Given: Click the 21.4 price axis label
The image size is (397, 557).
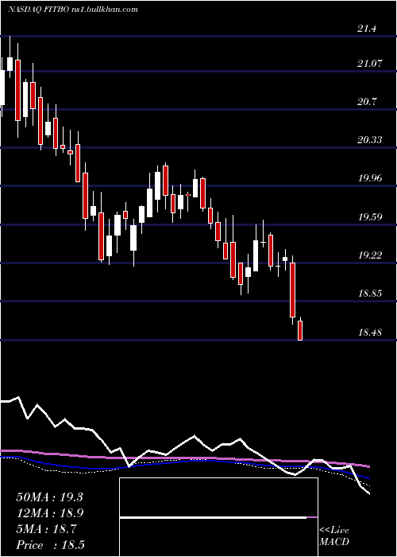Looking at the screenshot, I should 367,29.
